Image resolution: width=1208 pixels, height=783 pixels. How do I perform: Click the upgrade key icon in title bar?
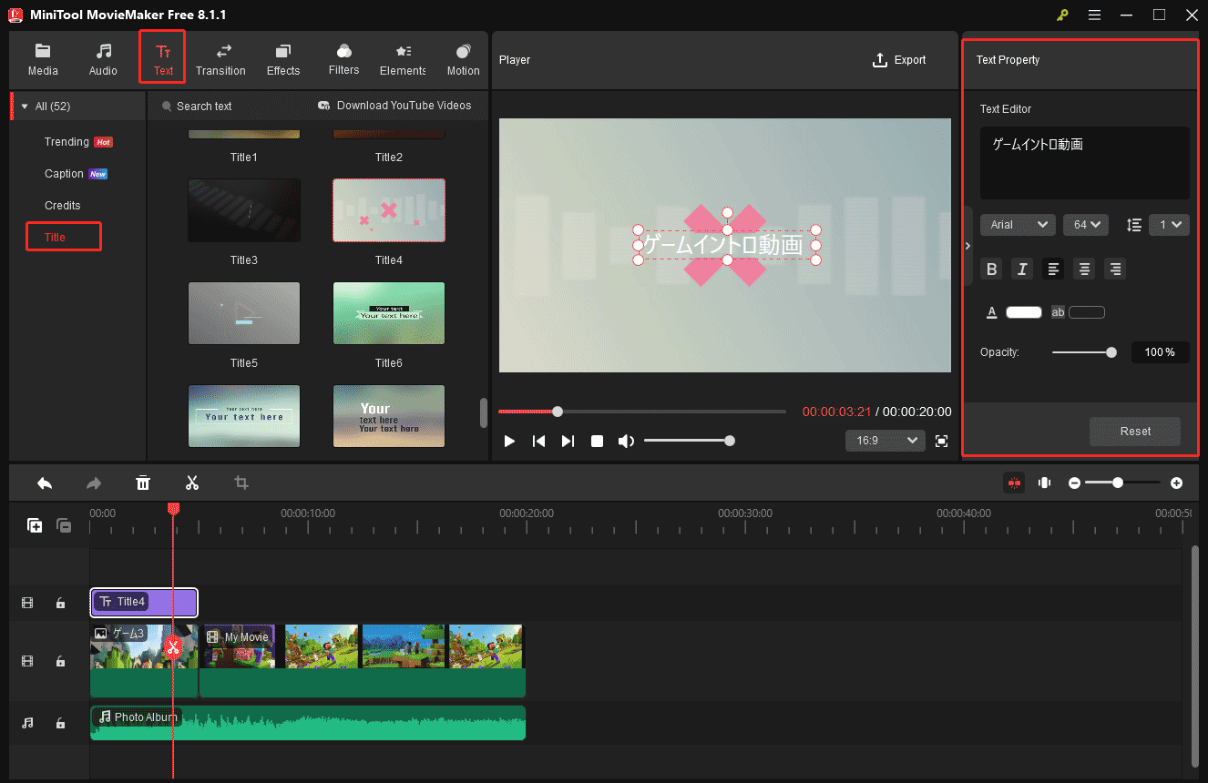tap(1062, 15)
